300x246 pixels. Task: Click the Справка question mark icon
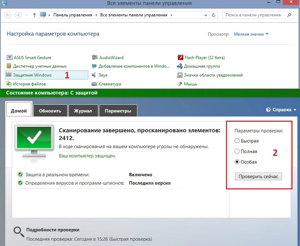268,110
